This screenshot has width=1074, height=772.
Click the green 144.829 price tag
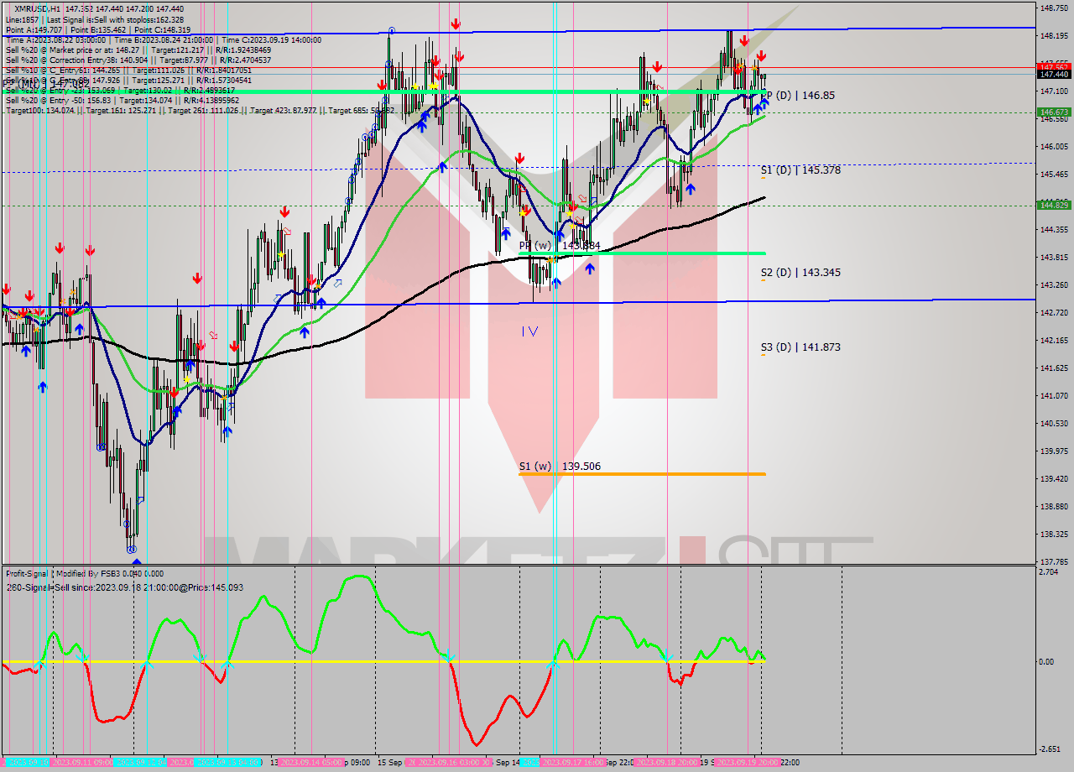click(1054, 205)
